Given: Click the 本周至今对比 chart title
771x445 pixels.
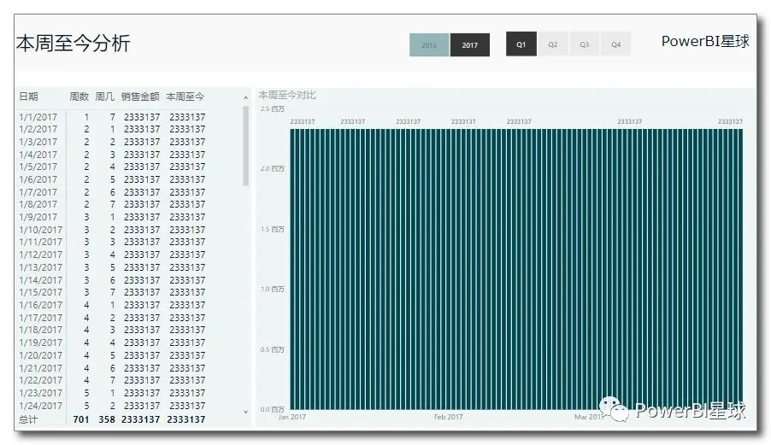Looking at the screenshot, I should click(x=287, y=95).
